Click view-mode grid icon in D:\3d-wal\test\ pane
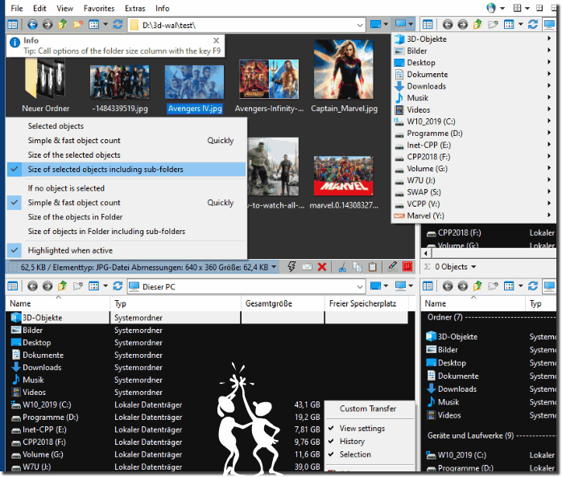Image resolution: width=562 pixels, height=477 pixels. pos(94,25)
